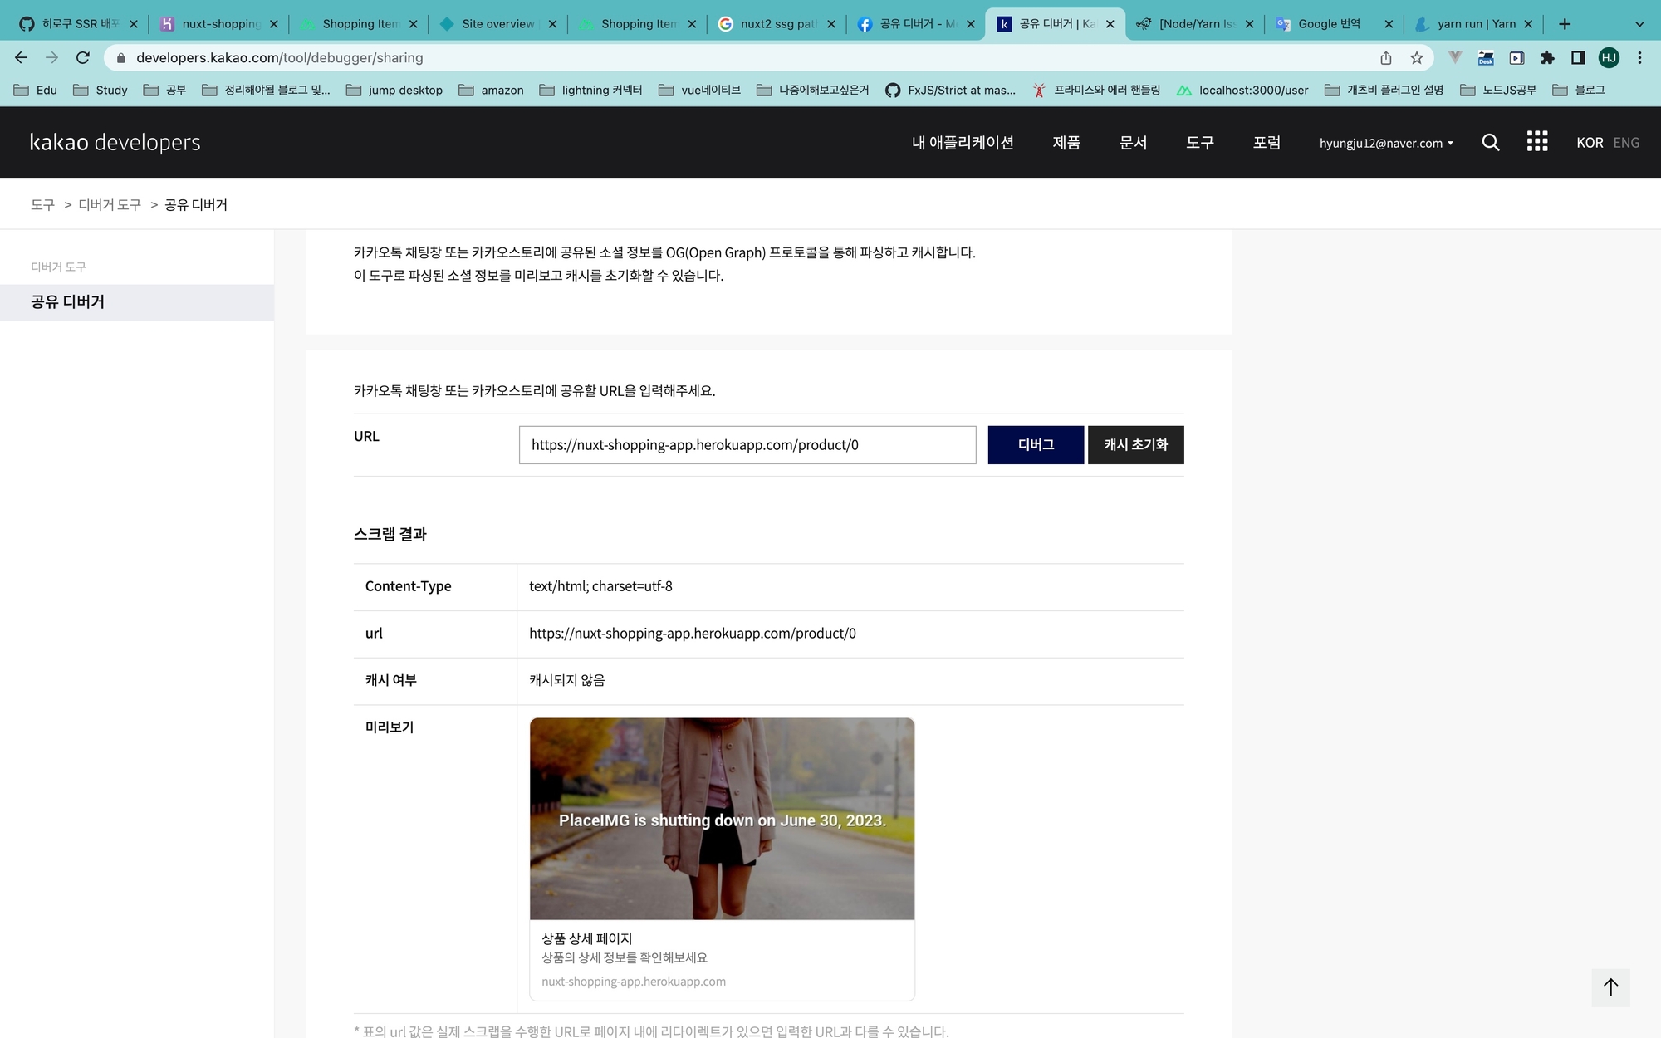
Task: Click the browser address bar URL
Action: [x=280, y=57]
